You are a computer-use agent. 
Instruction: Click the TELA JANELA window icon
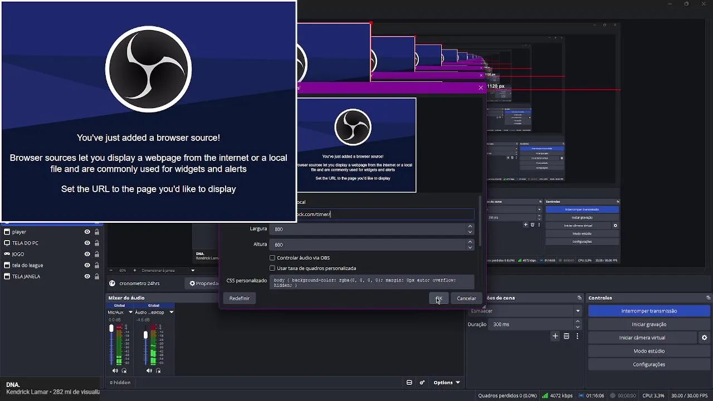7,276
